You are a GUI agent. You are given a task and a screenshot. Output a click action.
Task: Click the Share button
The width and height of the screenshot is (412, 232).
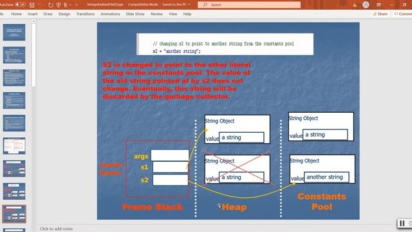[380, 14]
